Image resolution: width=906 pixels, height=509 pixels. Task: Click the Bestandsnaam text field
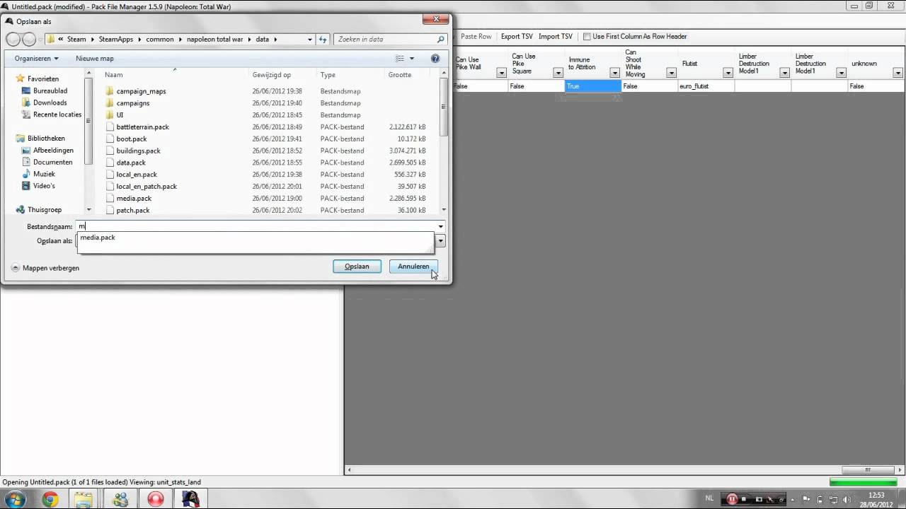click(x=256, y=226)
